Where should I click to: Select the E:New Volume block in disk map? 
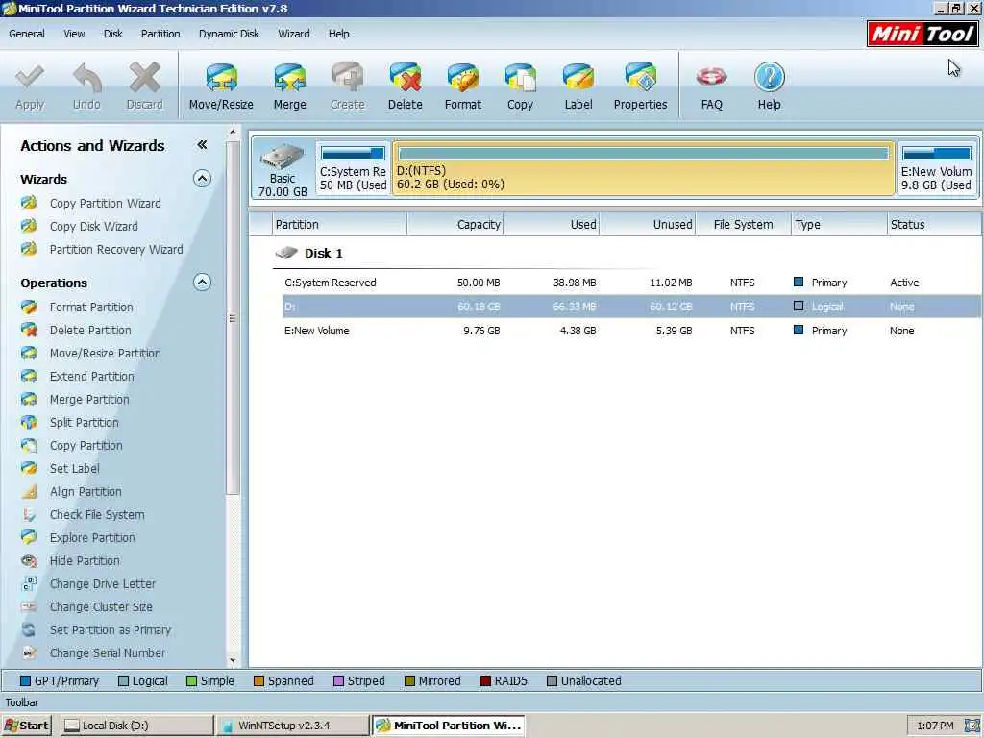pyautogui.click(x=936, y=168)
